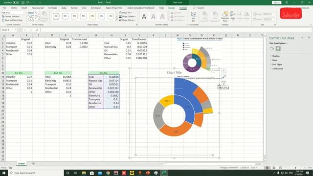Switch to Page Break Preview icon

[x=280, y=168]
